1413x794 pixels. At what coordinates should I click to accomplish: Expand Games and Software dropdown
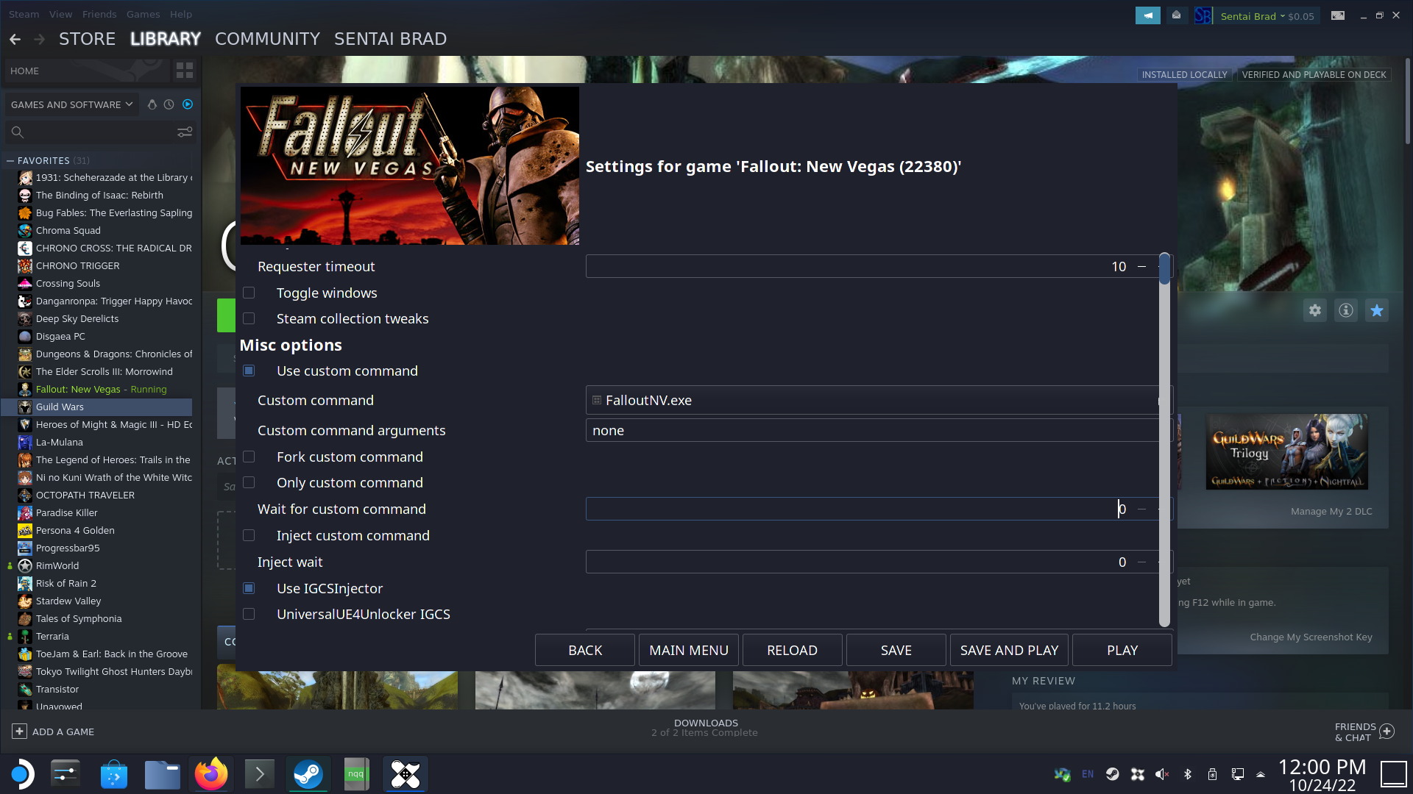[71, 104]
